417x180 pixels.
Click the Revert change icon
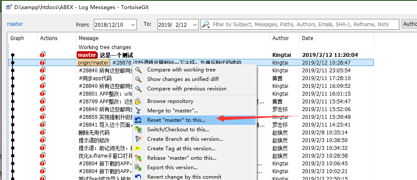pyautogui.click(x=138, y=177)
